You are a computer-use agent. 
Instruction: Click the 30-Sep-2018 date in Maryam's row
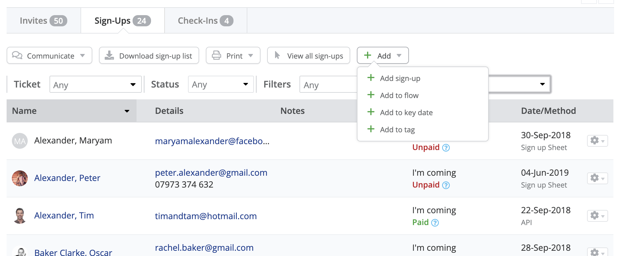(546, 135)
